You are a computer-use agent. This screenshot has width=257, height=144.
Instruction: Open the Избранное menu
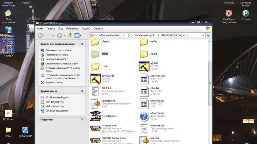(72, 28)
